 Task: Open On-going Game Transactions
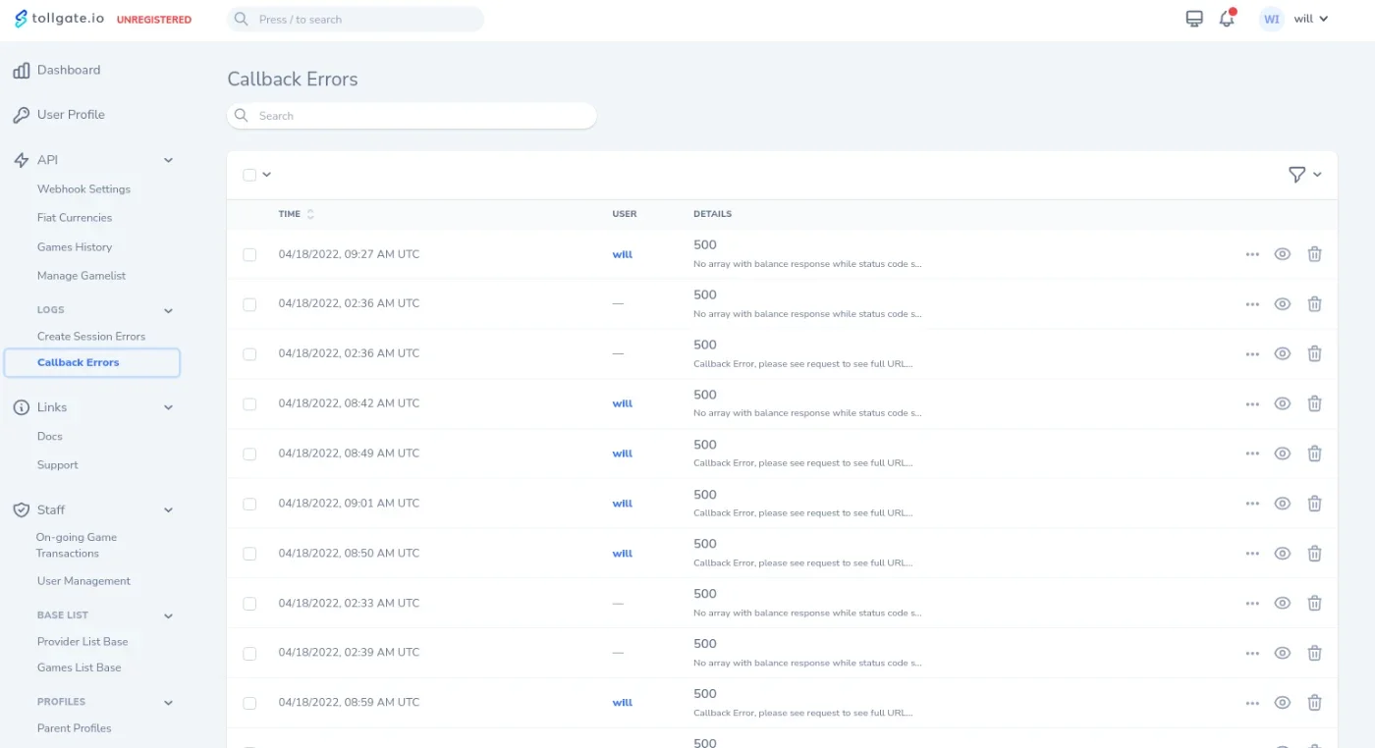tap(77, 545)
